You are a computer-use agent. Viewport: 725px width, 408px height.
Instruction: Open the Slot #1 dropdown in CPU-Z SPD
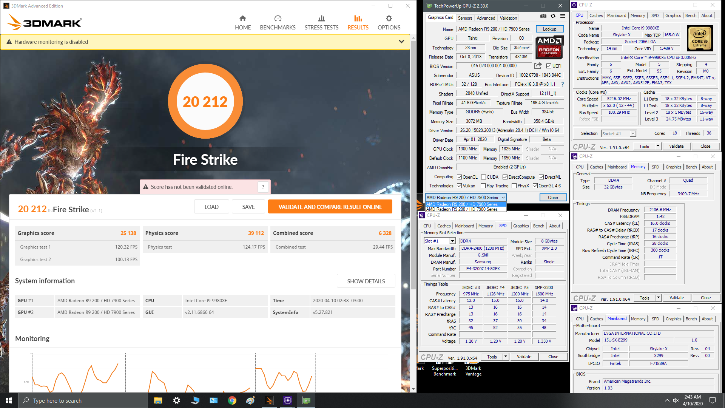click(440, 241)
